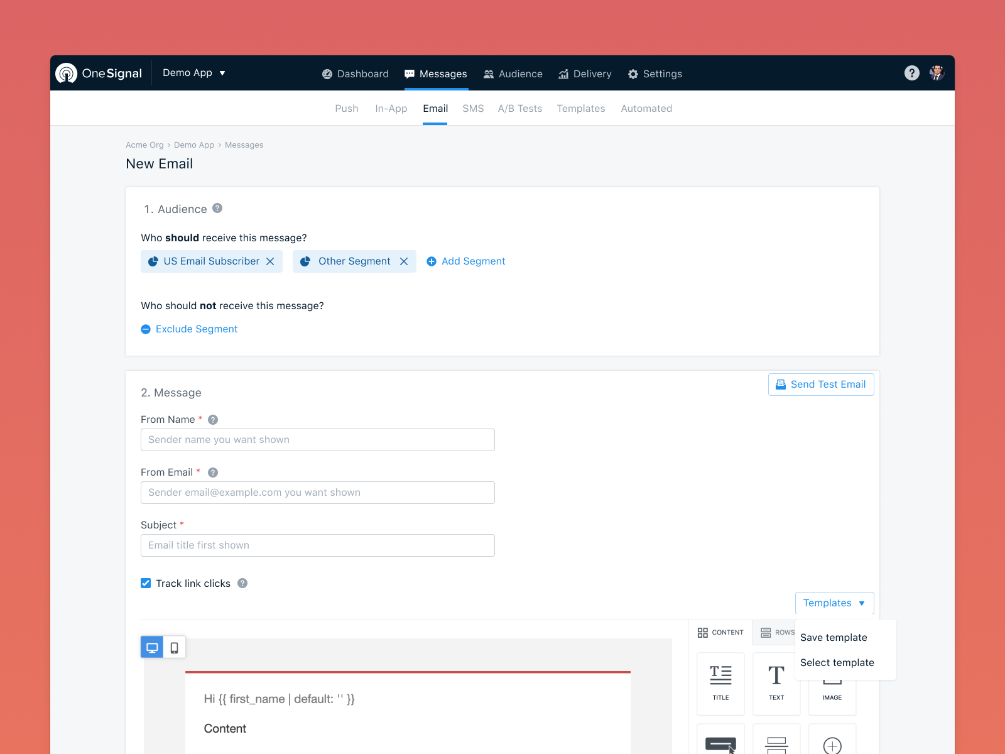Open the Templates dropdown
This screenshot has width=1005, height=754.
coord(834,603)
